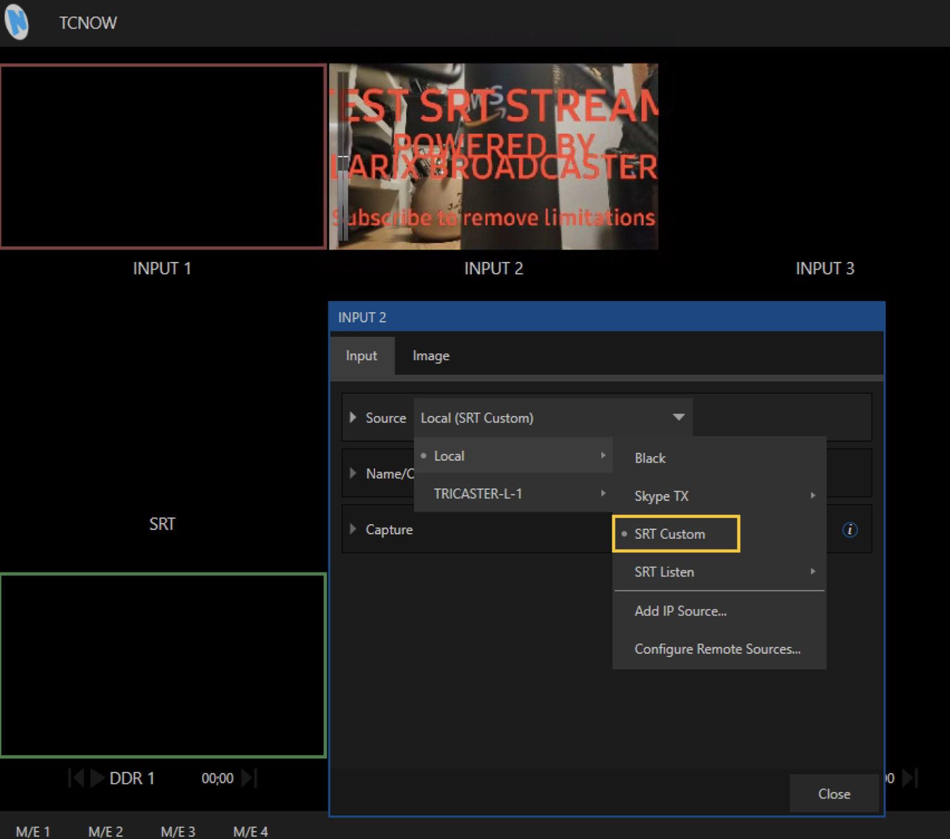950x839 pixels.
Task: Open the Local submenu
Action: coord(513,455)
